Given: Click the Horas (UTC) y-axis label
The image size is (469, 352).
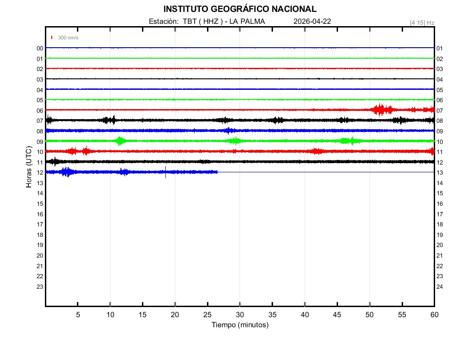Looking at the screenshot, I should [28, 167].
